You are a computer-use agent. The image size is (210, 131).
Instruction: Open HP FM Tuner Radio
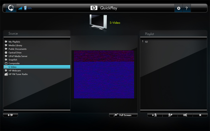tap(37, 74)
